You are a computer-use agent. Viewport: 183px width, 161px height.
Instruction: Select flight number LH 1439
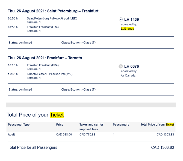point(131,20)
